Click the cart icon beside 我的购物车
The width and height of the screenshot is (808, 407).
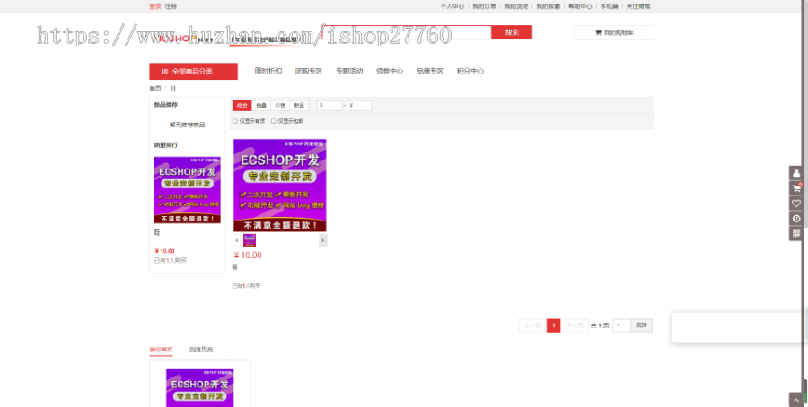point(598,33)
